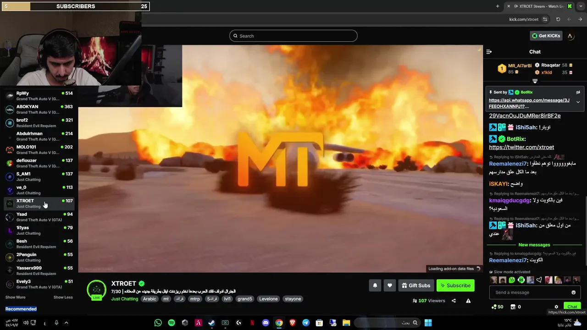Share the stream icon
Screen dimensions: 587x330
tap(454, 301)
